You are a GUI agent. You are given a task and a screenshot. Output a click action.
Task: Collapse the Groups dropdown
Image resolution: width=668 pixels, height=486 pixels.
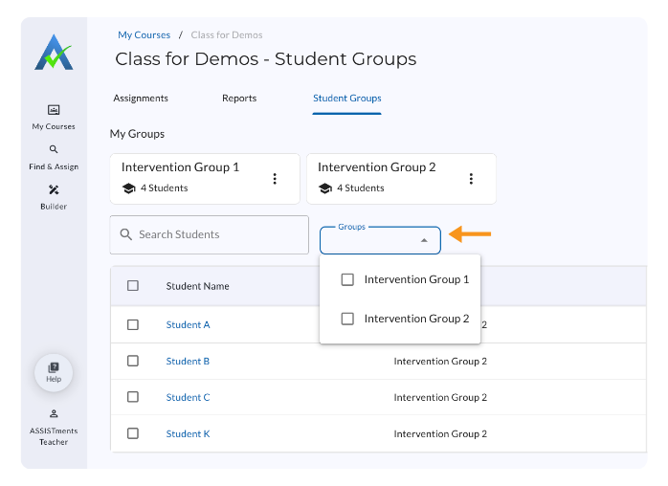click(x=424, y=240)
